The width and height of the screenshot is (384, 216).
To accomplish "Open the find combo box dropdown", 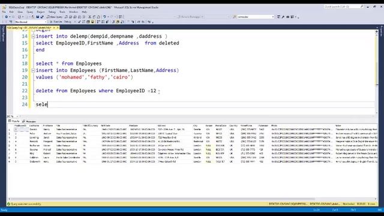I will [273, 17].
